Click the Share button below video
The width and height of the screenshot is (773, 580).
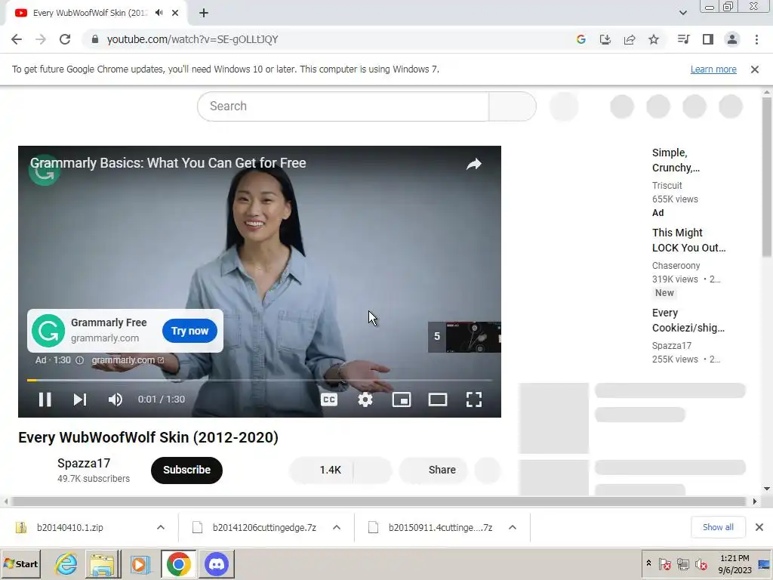tap(433, 470)
